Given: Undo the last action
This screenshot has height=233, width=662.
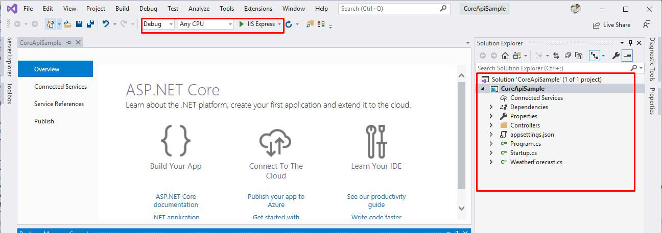Looking at the screenshot, I should [106, 24].
